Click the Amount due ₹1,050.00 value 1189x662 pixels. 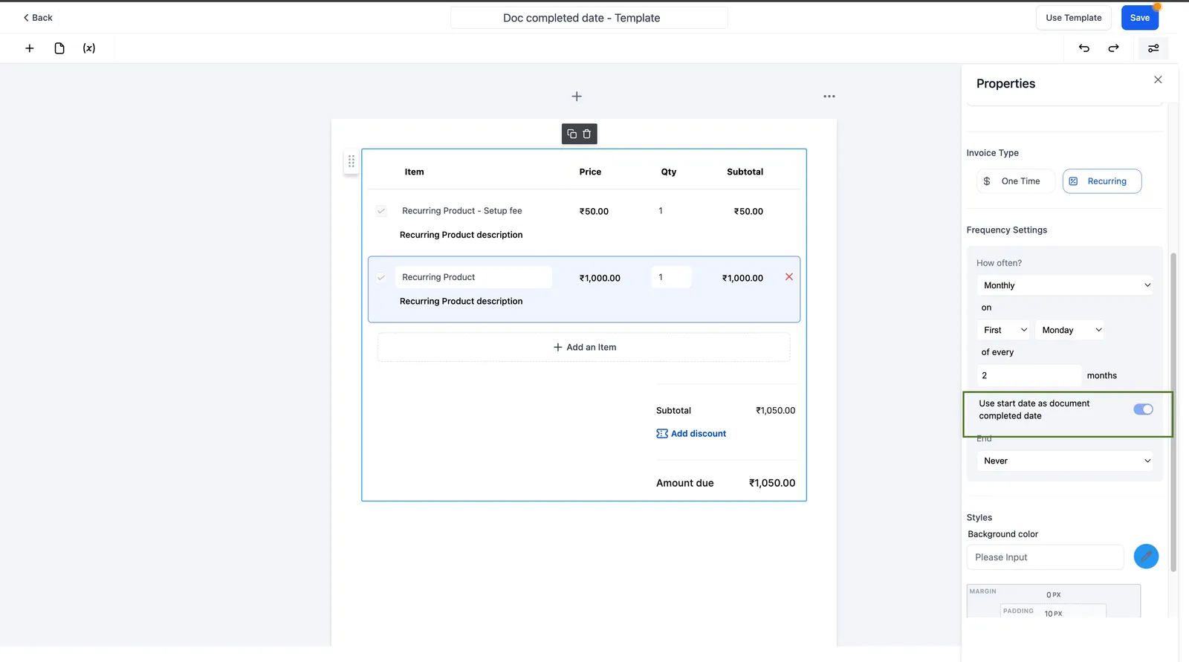click(772, 483)
